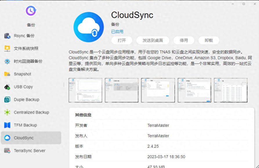Click the publisher value TerraMaster
Screen dimensions: 259x168
(158, 136)
